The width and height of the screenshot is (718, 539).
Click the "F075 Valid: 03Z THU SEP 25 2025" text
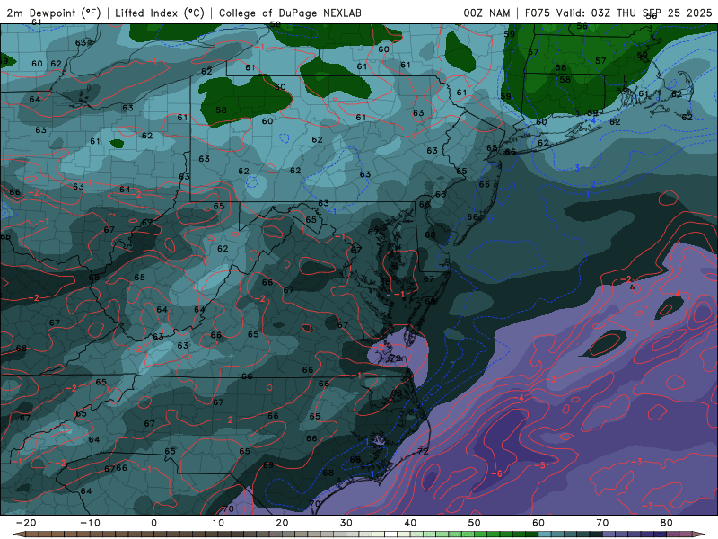tap(618, 13)
